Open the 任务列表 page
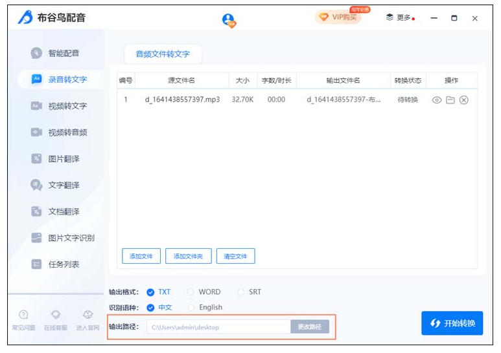The width and height of the screenshot is (501, 353). [x=63, y=264]
